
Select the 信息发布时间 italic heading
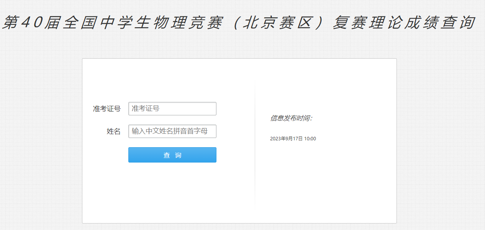(x=291, y=118)
